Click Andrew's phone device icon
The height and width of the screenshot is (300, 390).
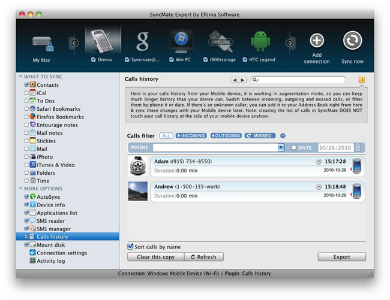[357, 191]
